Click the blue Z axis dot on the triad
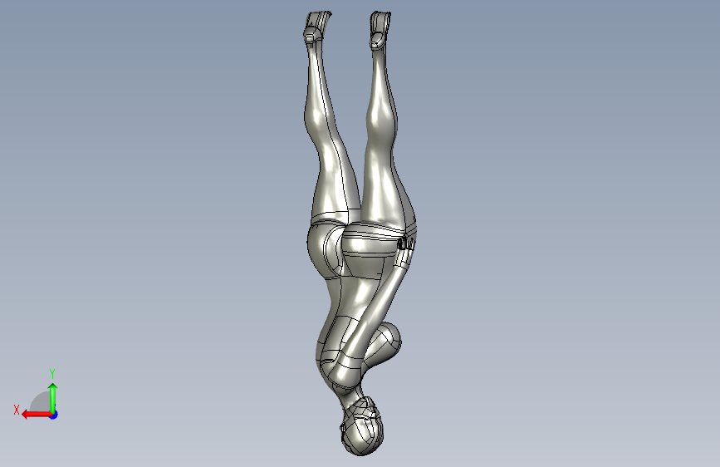 pos(54,415)
